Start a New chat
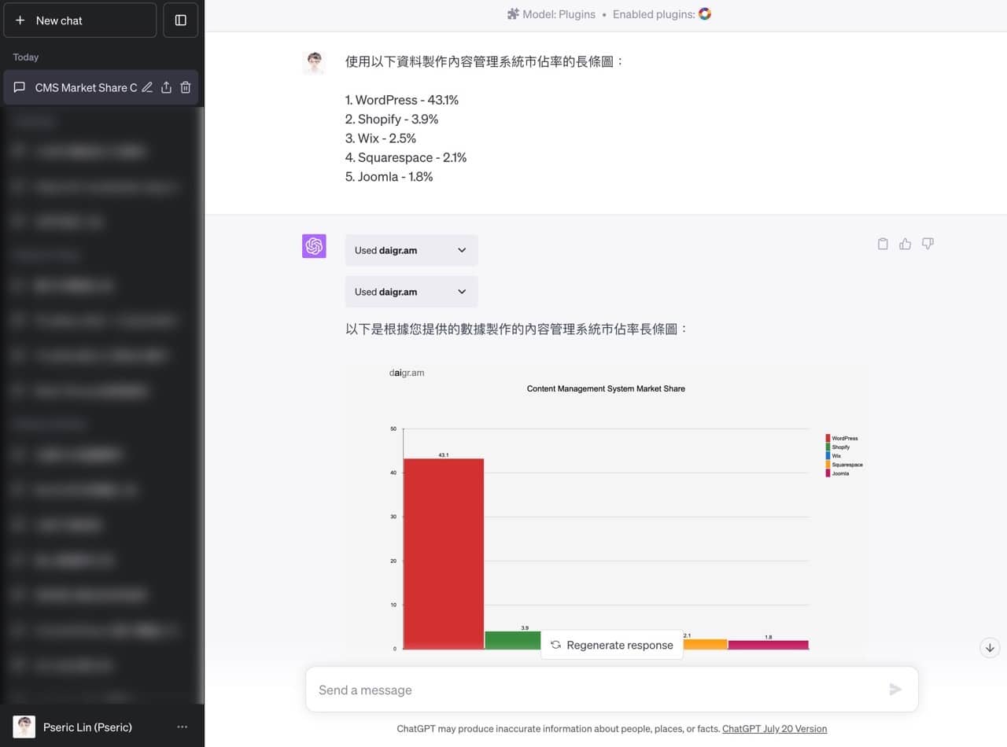 [79, 20]
